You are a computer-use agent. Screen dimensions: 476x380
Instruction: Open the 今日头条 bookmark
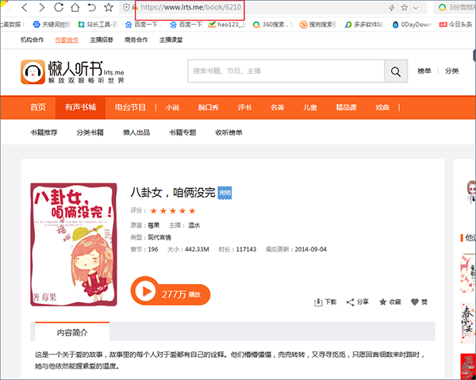pos(455,25)
